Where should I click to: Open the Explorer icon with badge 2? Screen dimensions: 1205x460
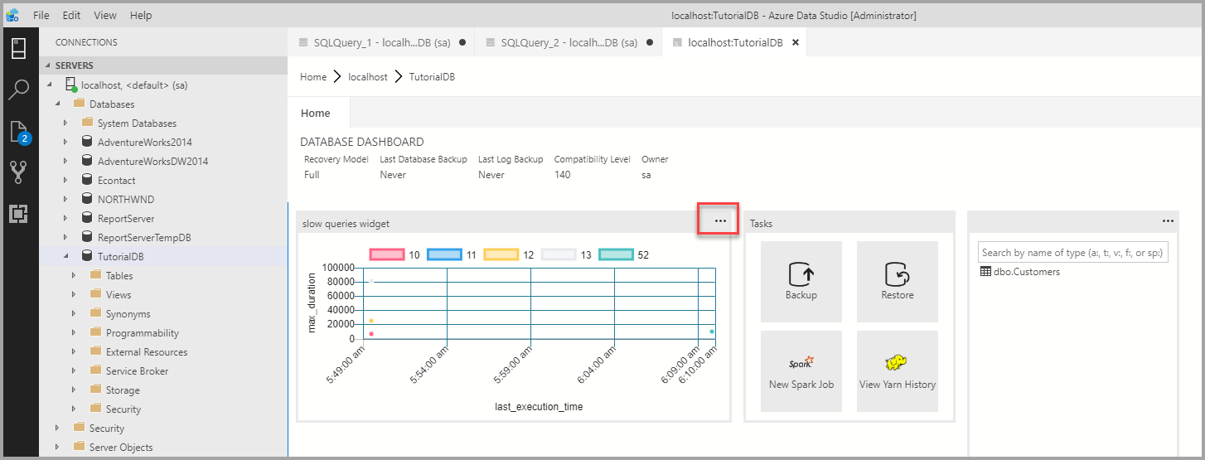pyautogui.click(x=18, y=132)
